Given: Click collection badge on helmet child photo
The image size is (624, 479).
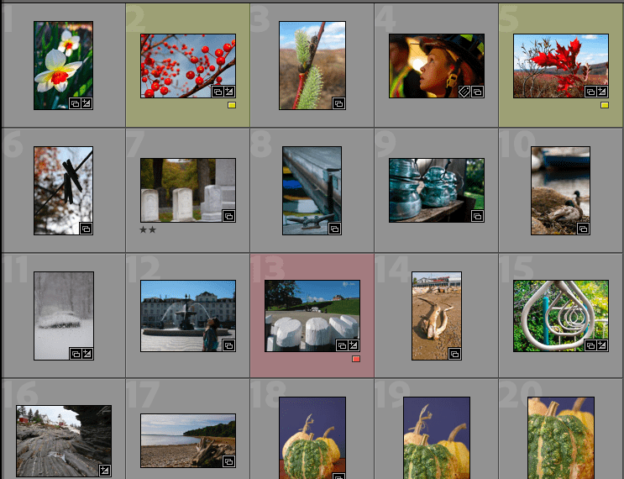Looking at the screenshot, I should 477,92.
